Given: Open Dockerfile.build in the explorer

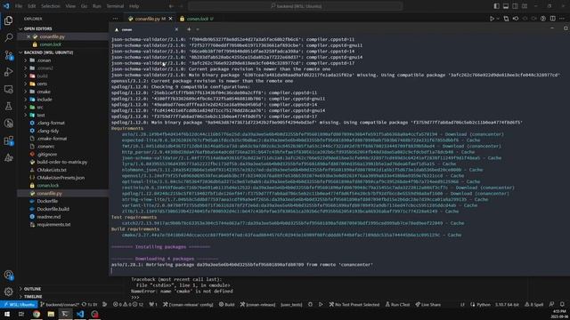Looking at the screenshot, I should 53,209.
